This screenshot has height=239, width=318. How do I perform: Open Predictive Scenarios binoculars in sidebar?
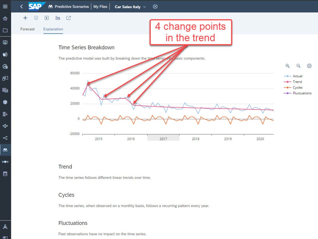point(5,150)
